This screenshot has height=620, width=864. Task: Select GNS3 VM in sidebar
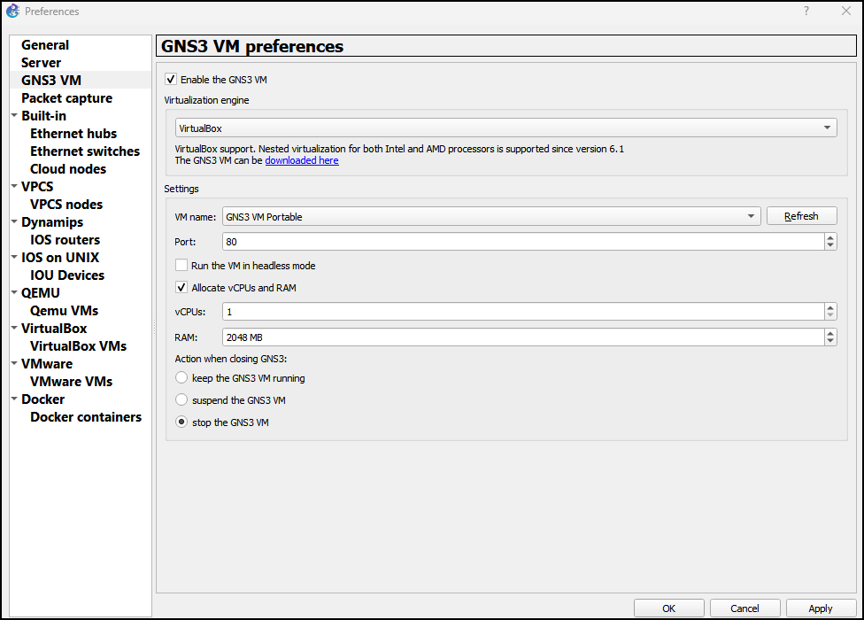pos(51,80)
